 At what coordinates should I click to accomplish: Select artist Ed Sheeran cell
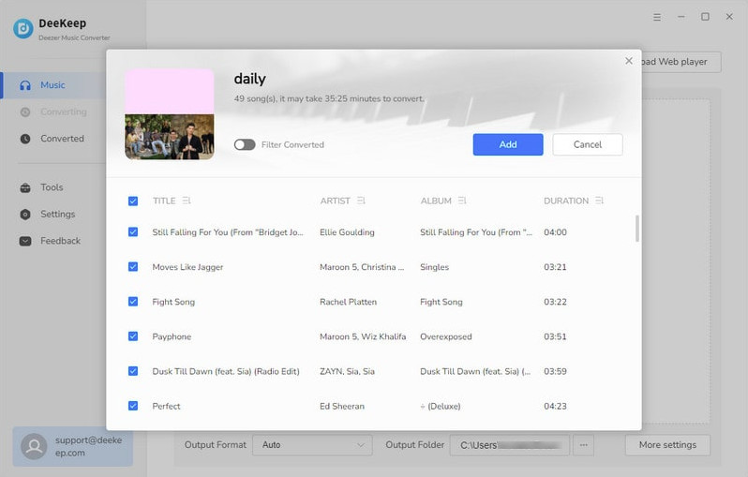(341, 407)
